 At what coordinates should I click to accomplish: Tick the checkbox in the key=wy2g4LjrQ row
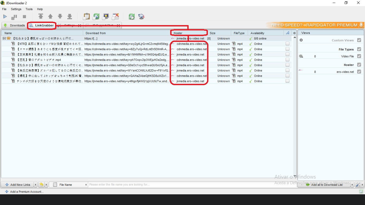[x=288, y=44]
